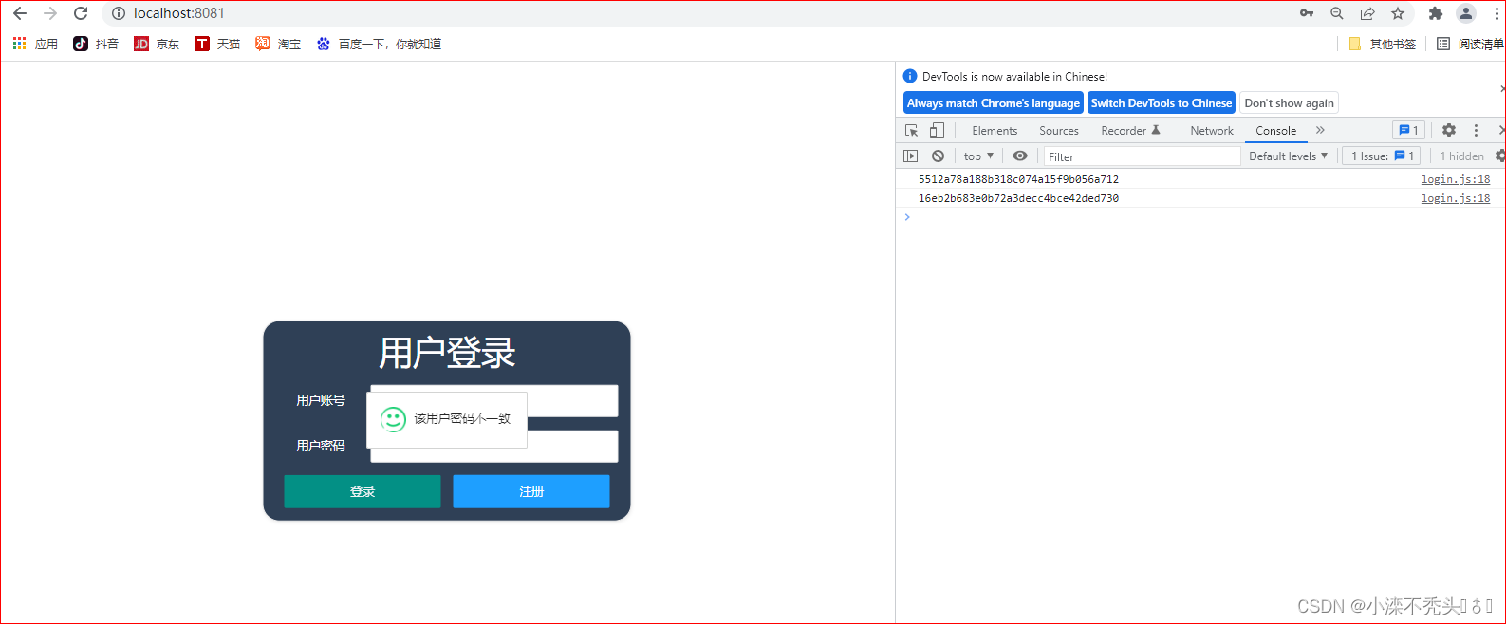Image resolution: width=1506 pixels, height=624 pixels.
Task: Click the console Filter input
Action: (x=1142, y=156)
